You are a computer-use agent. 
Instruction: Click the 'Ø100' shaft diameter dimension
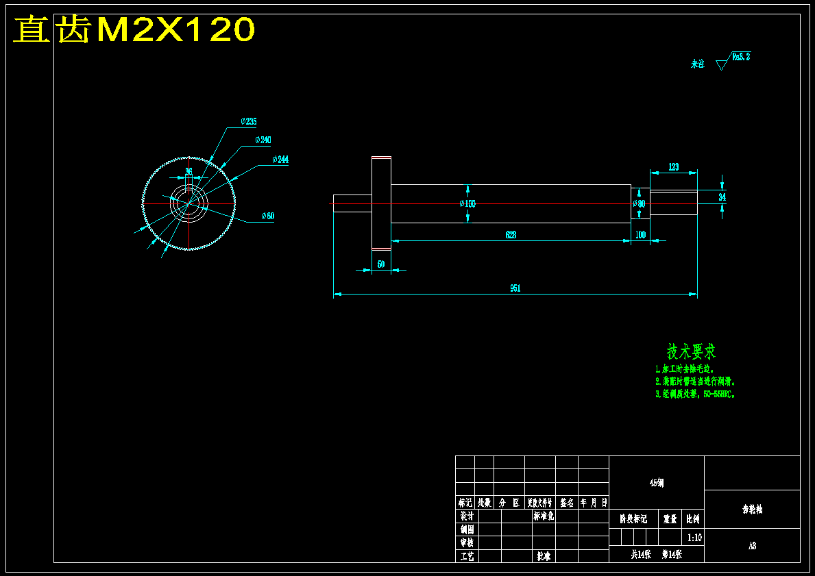[x=467, y=203]
